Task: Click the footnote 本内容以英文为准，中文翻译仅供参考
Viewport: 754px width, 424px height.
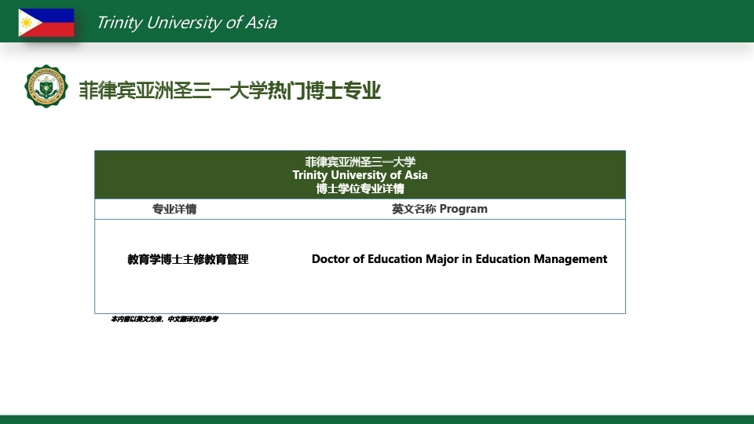Action: (x=164, y=319)
